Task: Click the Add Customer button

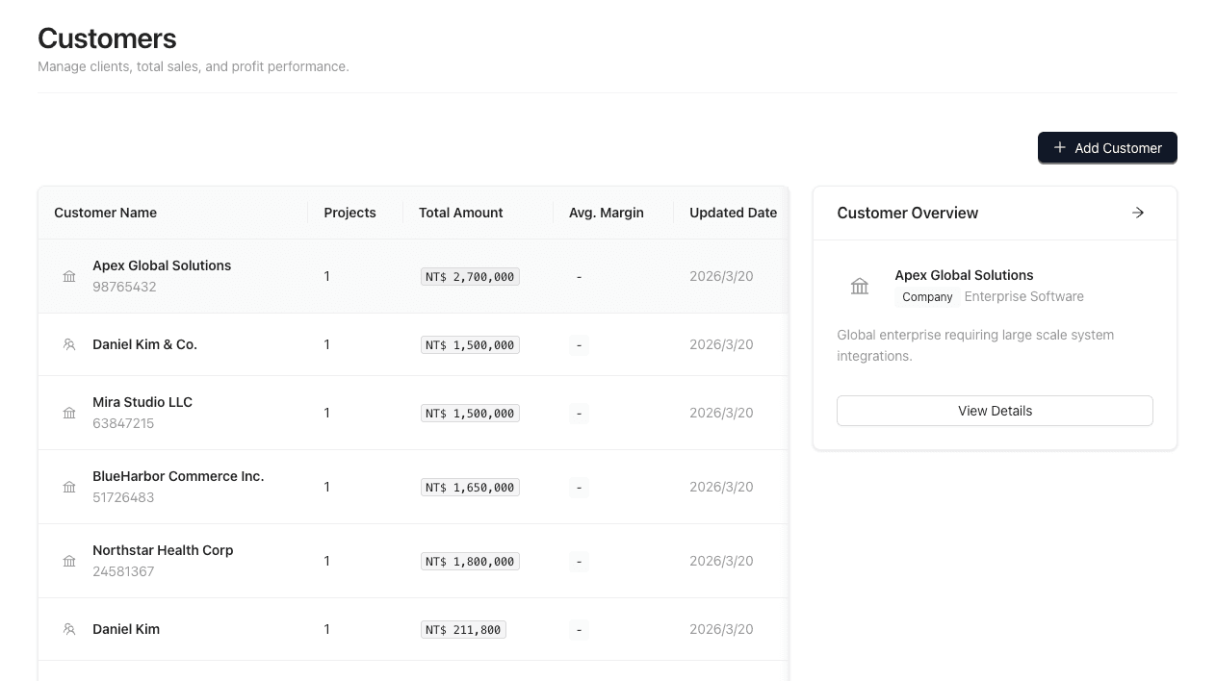Action: tap(1107, 147)
